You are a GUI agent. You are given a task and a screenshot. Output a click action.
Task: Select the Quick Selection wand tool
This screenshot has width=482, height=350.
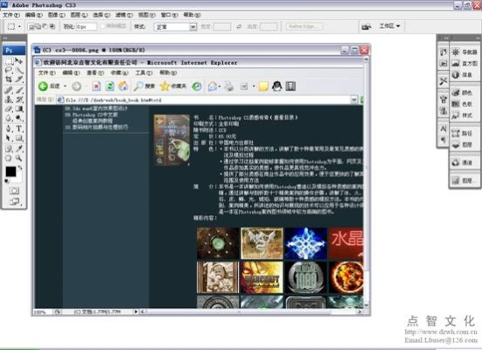(x=19, y=70)
